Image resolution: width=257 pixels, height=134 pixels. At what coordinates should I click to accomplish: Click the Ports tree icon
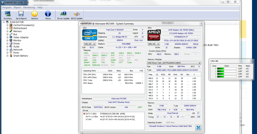[x=11, y=53]
